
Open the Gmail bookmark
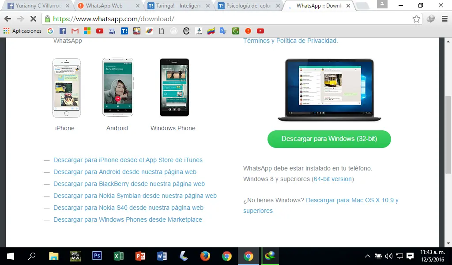click(x=75, y=31)
